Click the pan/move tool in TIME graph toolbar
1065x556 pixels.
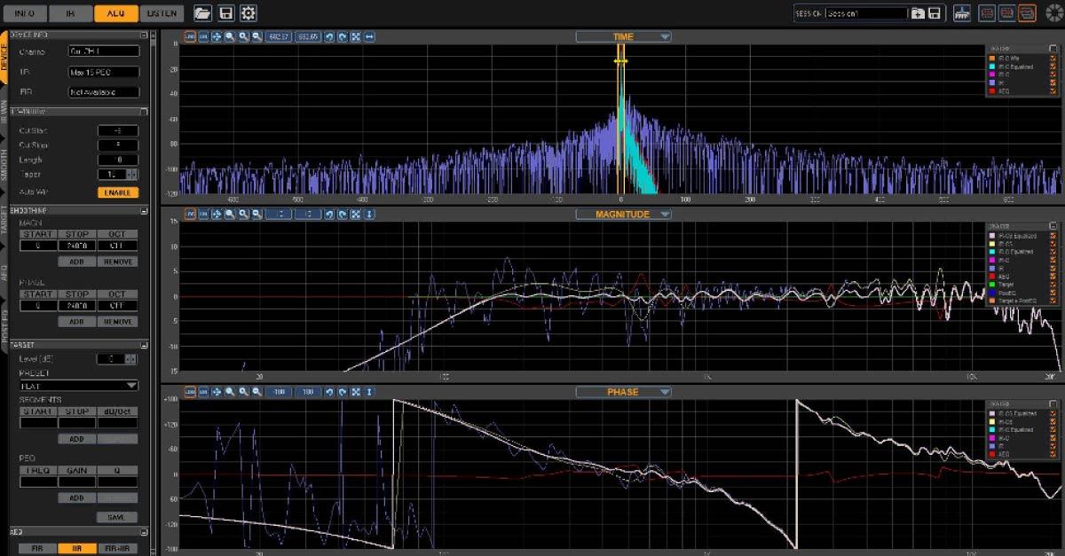[x=217, y=36]
